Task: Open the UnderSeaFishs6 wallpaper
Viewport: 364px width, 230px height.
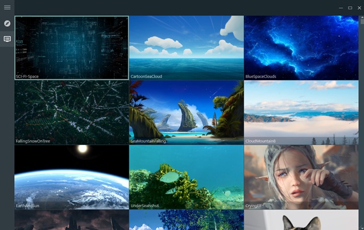Action: coord(187,177)
